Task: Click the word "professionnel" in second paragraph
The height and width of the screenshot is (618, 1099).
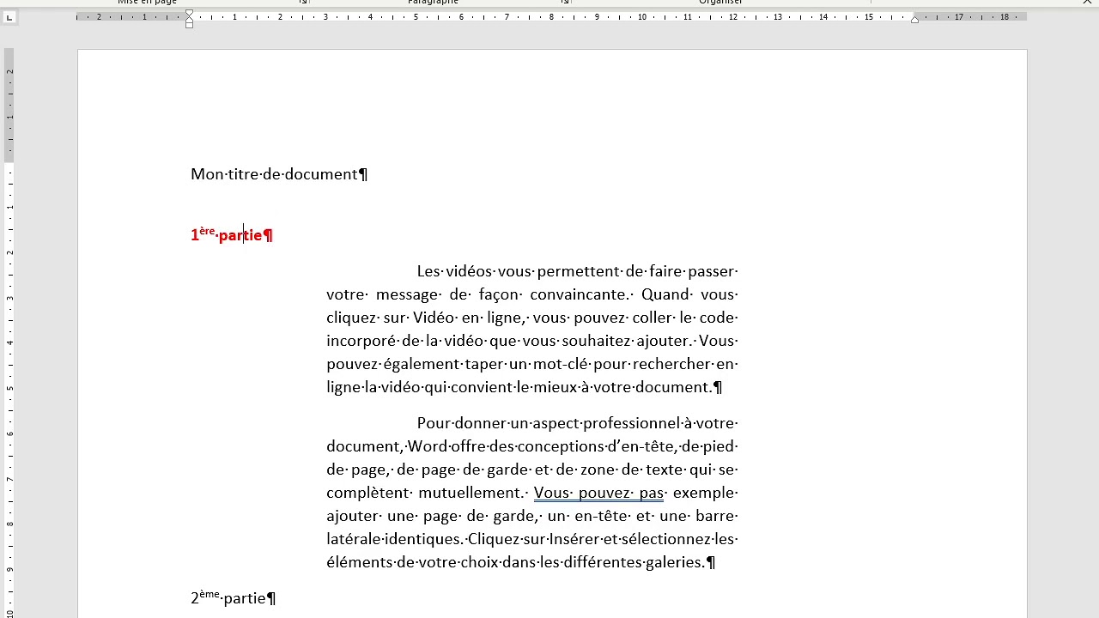Action: (631, 423)
